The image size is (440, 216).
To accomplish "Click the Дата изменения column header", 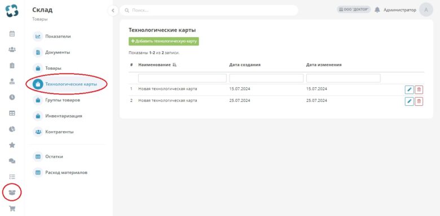I will pos(324,65).
